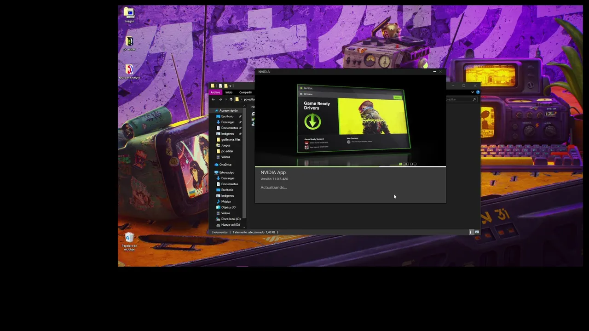589x331 pixels.
Task: Select OneDrive in navigation pane
Action: pos(225,165)
